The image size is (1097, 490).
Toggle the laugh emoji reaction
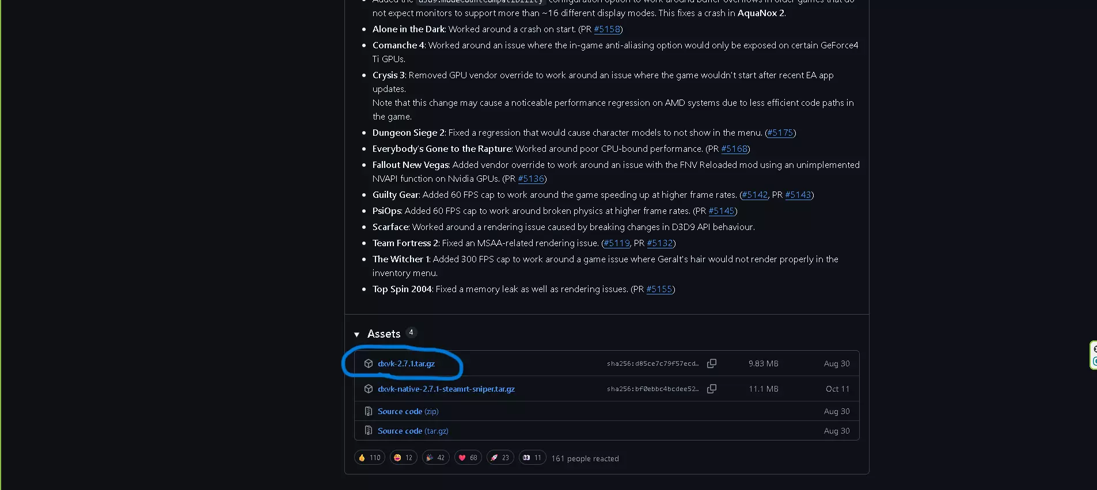click(x=403, y=458)
